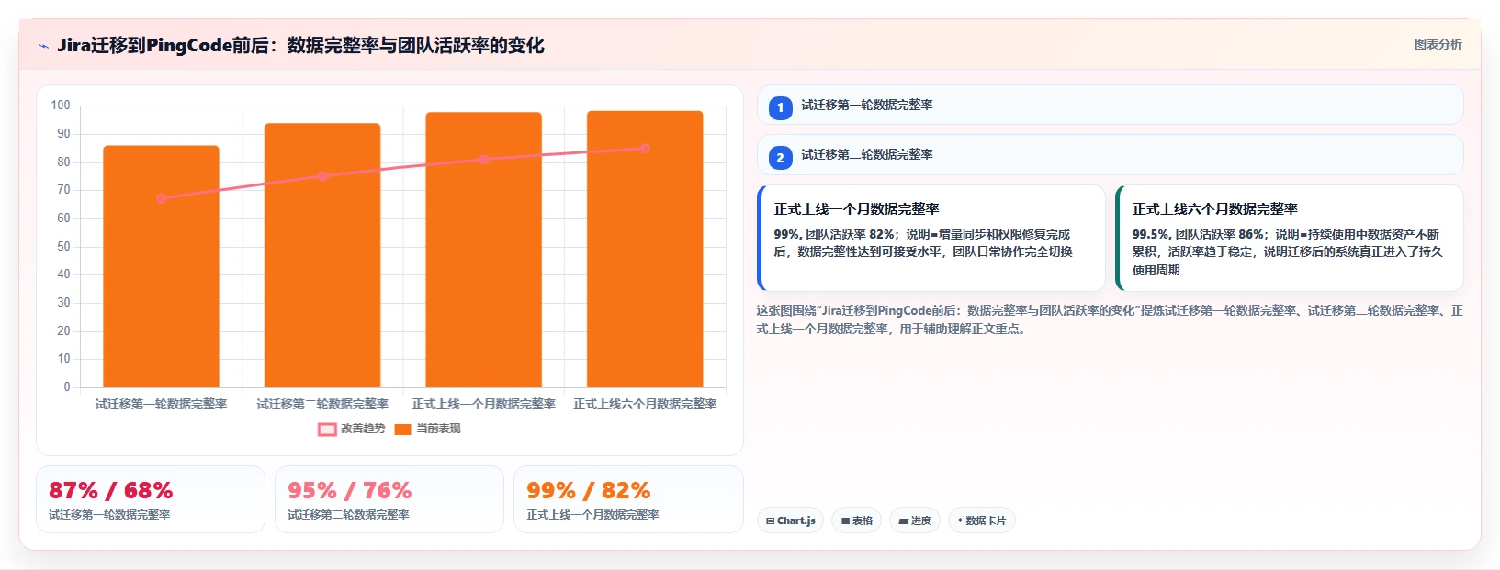Viewport: 1500px width, 570px height.
Task: Click the sparkle icon inside 数据卡片 tag
Action: (x=960, y=520)
